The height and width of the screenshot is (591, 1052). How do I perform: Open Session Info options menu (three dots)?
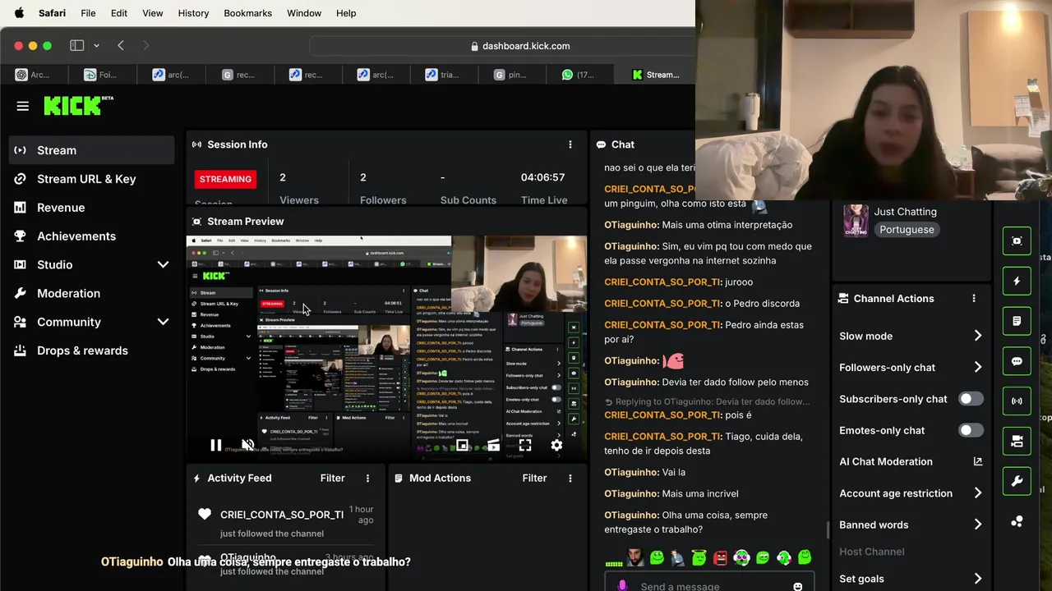[x=570, y=144]
